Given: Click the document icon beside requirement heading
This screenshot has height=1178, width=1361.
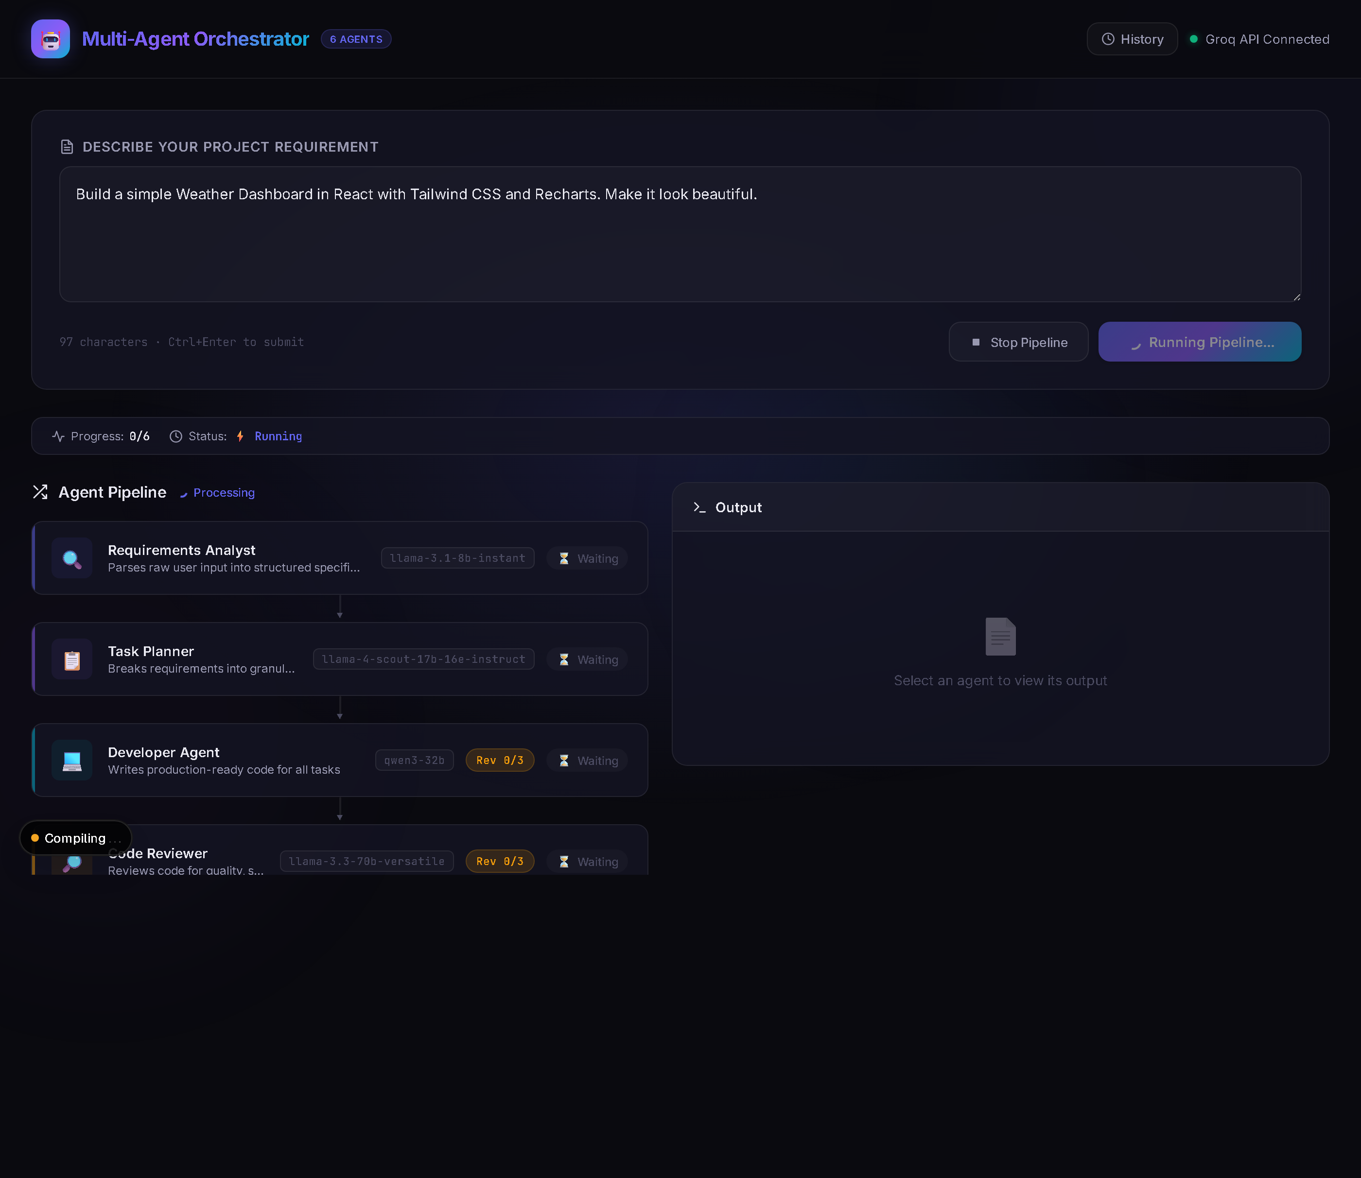Looking at the screenshot, I should (67, 147).
